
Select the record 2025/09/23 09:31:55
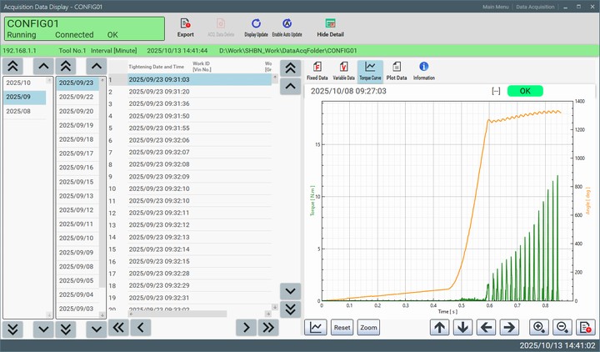tap(159, 128)
